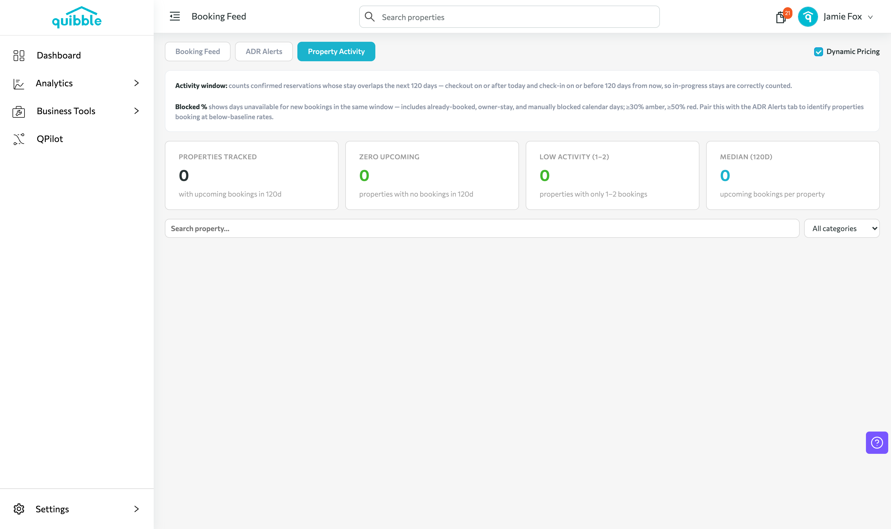
Task: Focus the Search property... filter field
Action: (x=482, y=228)
